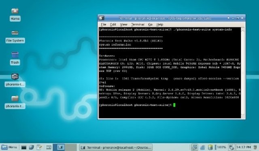This screenshot has width=259, height=151.
Task: Click the Terminal window title text
Action: 165,18
